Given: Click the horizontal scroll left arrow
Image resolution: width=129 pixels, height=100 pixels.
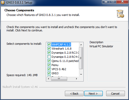Looking at the screenshot, I should pyautogui.click(x=48, y=79).
